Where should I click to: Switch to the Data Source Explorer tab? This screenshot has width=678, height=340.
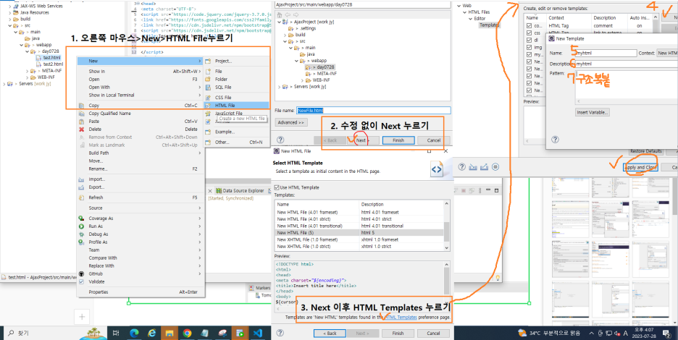pos(240,190)
